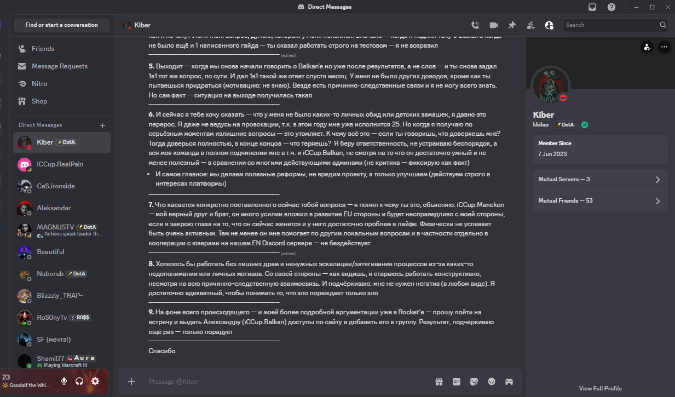Open more options in profile panel
Screen dimensions: 675x397
point(664,47)
